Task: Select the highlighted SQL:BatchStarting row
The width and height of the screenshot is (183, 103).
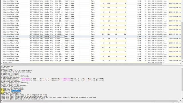Action: coord(91,36)
